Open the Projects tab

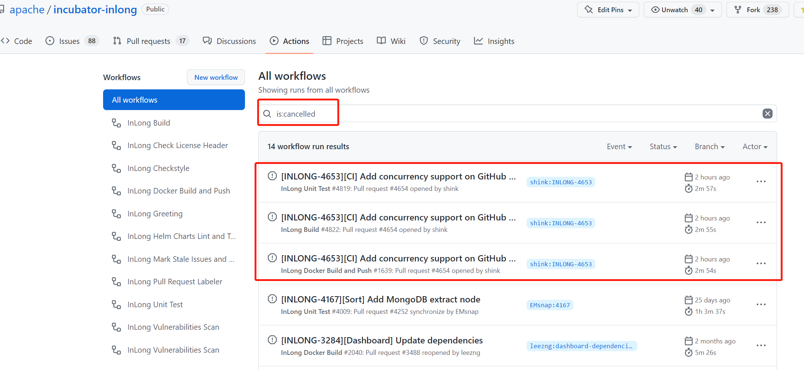point(343,41)
